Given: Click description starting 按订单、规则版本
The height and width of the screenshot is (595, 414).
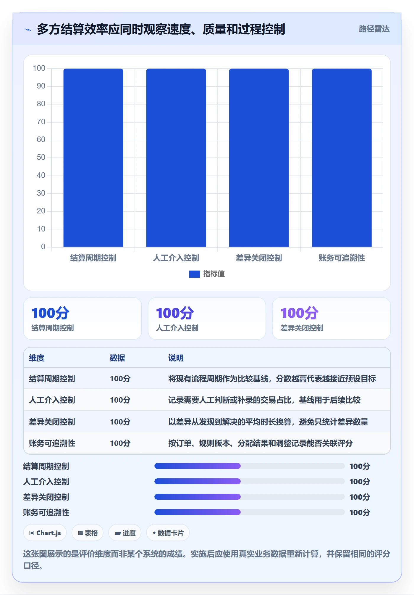Looking at the screenshot, I should pos(261,443).
